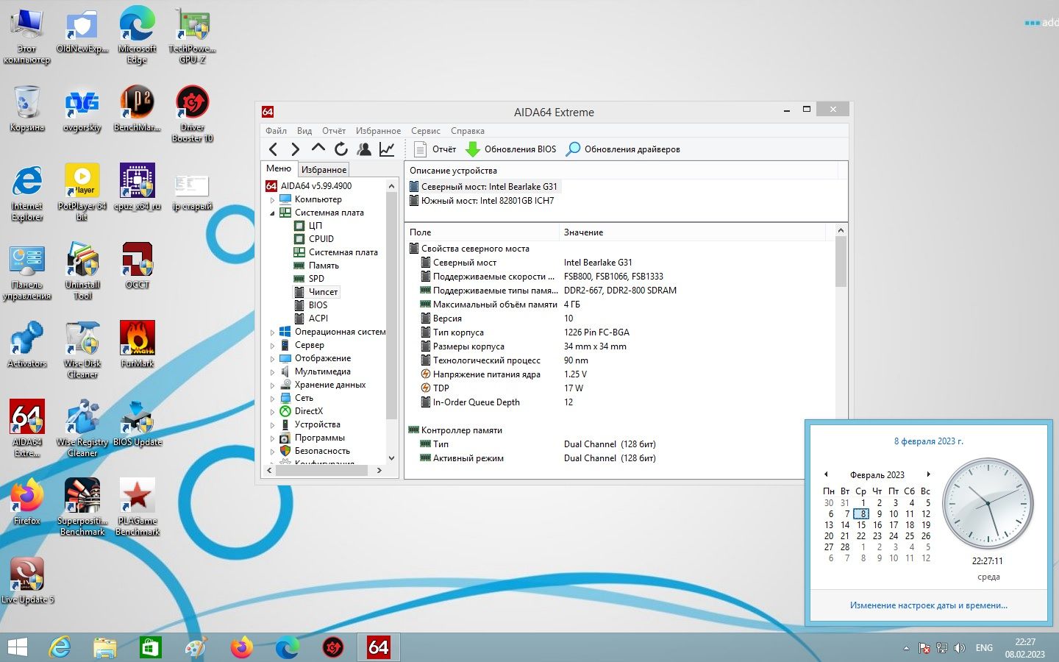
Task: Select February 15 in the calendar
Action: 861,525
